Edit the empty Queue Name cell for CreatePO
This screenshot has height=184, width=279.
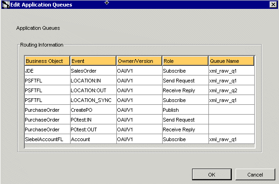tap(231, 110)
